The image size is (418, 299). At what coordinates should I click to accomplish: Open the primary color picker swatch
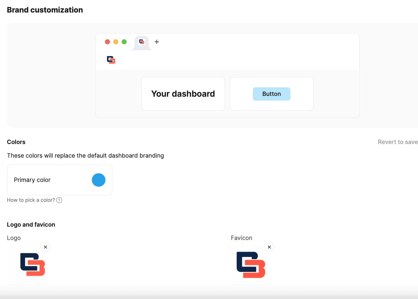coord(99,180)
